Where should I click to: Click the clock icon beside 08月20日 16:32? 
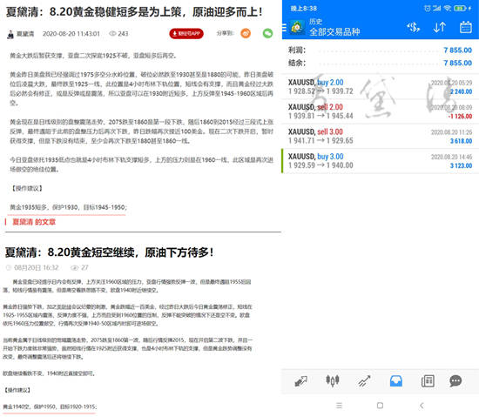[x=9, y=268]
